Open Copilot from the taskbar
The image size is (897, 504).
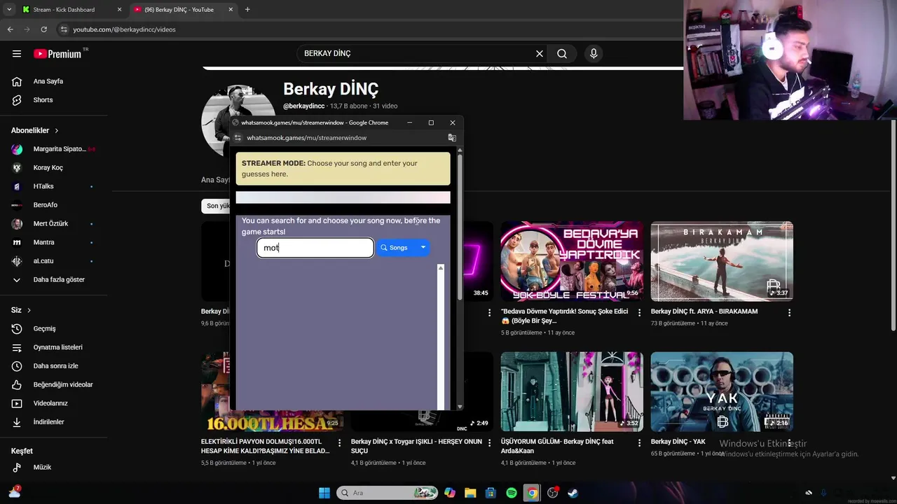(x=450, y=493)
